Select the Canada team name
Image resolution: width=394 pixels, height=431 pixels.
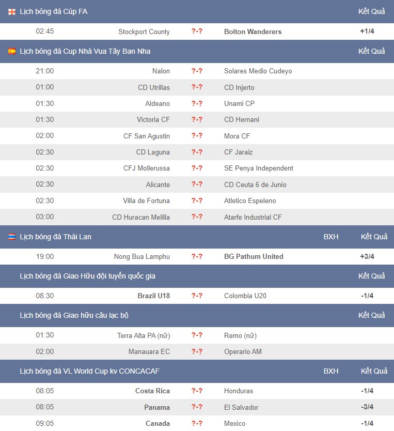point(157,423)
